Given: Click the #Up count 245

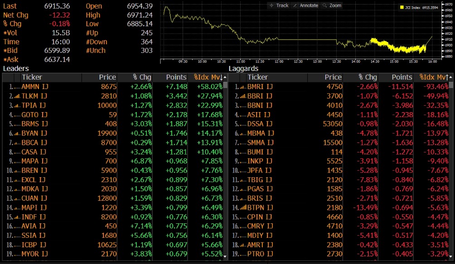Looking at the screenshot, I should 146,33.
